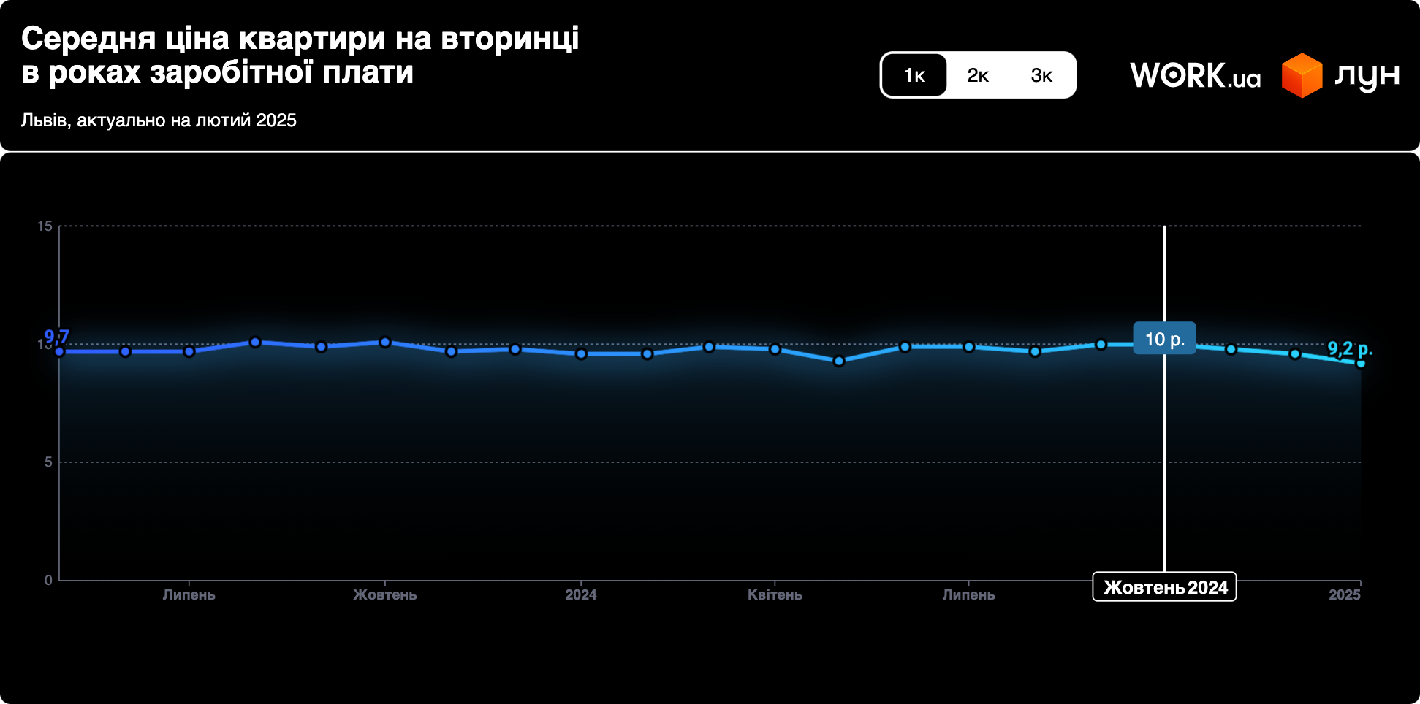Click the data point above second Липень label
This screenshot has height=704, width=1420.
click(x=968, y=347)
